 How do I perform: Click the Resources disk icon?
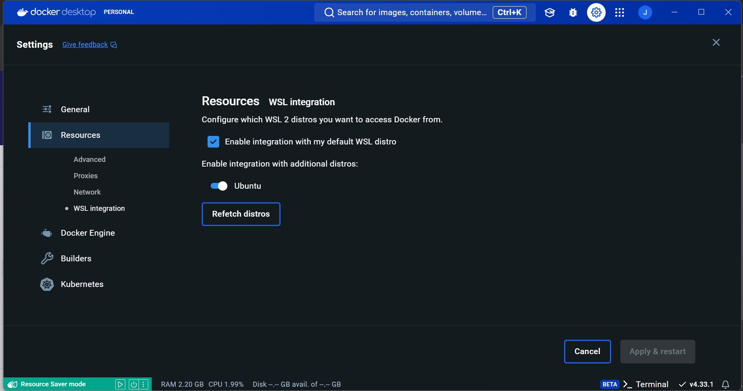point(47,135)
